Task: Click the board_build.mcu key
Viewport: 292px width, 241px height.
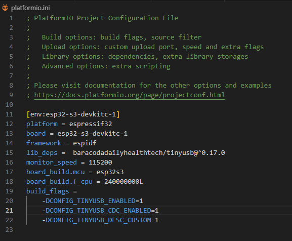Action: [56, 172]
